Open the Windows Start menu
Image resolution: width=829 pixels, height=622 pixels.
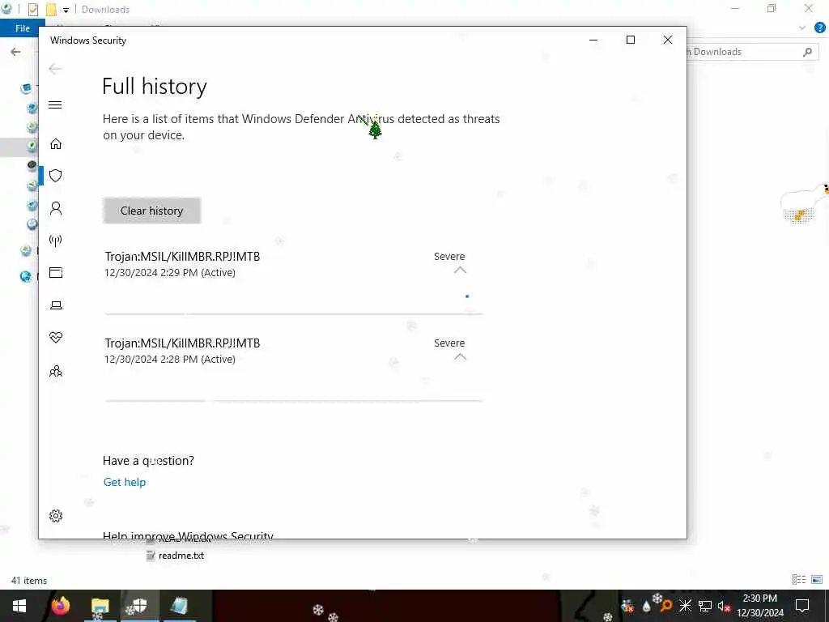coord(19,606)
